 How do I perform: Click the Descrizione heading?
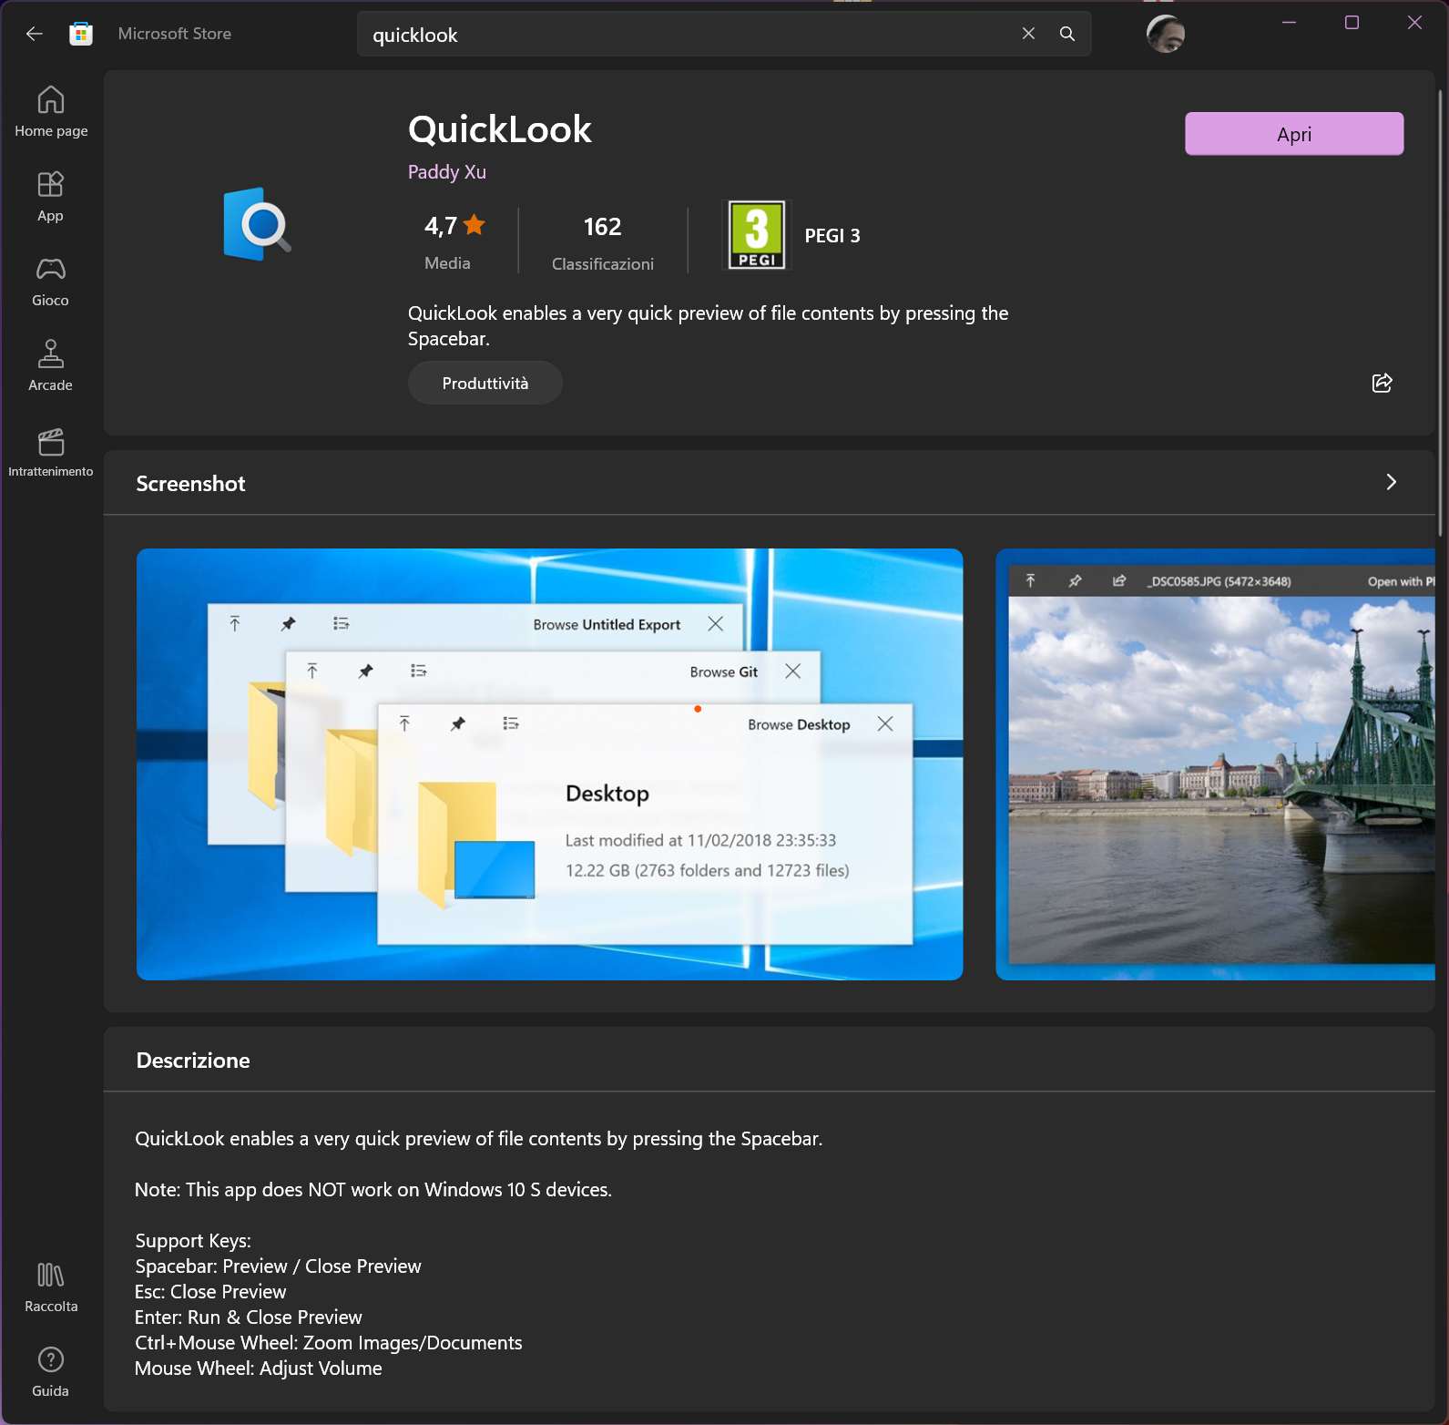click(193, 1060)
